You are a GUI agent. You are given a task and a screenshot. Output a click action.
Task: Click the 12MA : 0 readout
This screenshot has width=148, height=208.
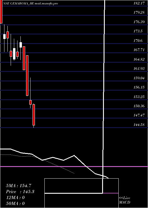pos(15,198)
